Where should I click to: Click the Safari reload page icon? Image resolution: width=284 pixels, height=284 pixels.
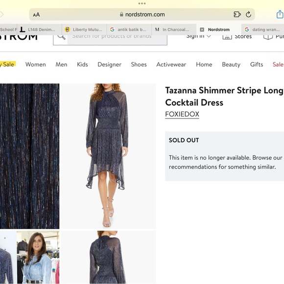click(248, 14)
